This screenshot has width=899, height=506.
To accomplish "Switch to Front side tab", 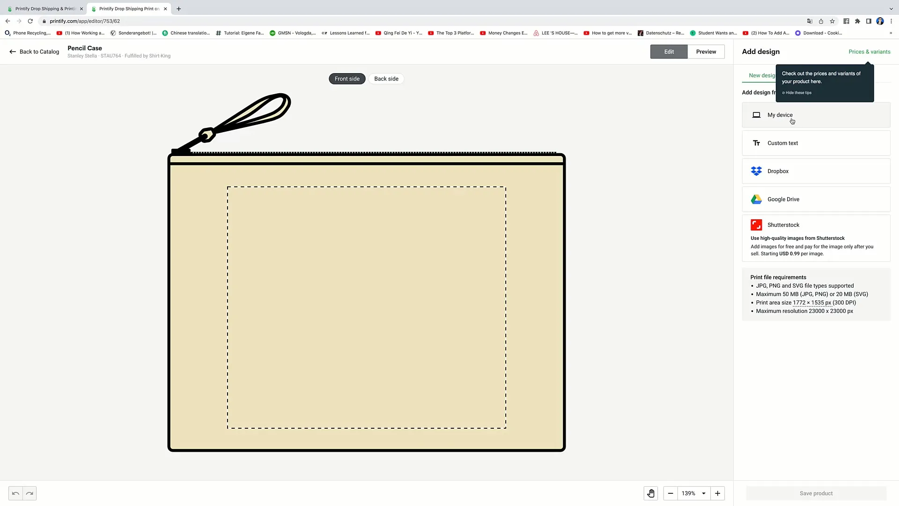I will 346,78.
